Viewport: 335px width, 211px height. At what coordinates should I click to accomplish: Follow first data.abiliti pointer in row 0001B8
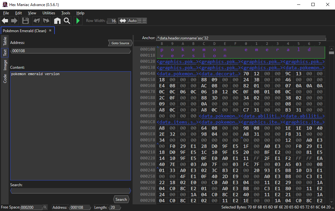point(262,116)
